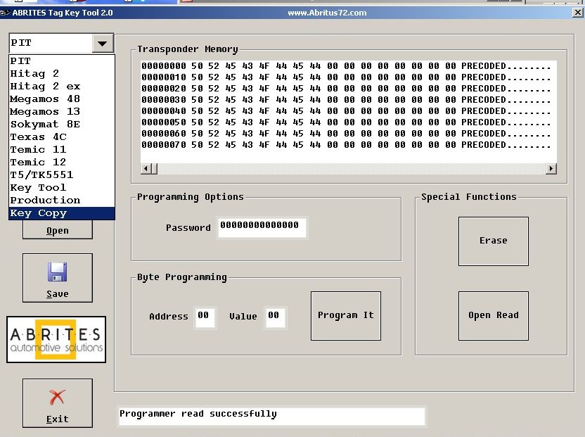Choose Key Tool option in list
The image size is (585, 437).
click(x=62, y=188)
